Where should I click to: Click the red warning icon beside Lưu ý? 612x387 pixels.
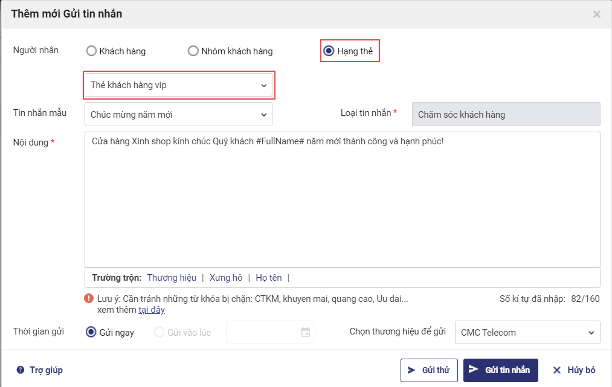tap(89, 298)
